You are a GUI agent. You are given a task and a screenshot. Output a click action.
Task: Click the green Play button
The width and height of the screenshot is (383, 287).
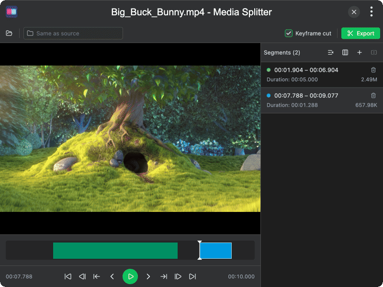[130, 276]
